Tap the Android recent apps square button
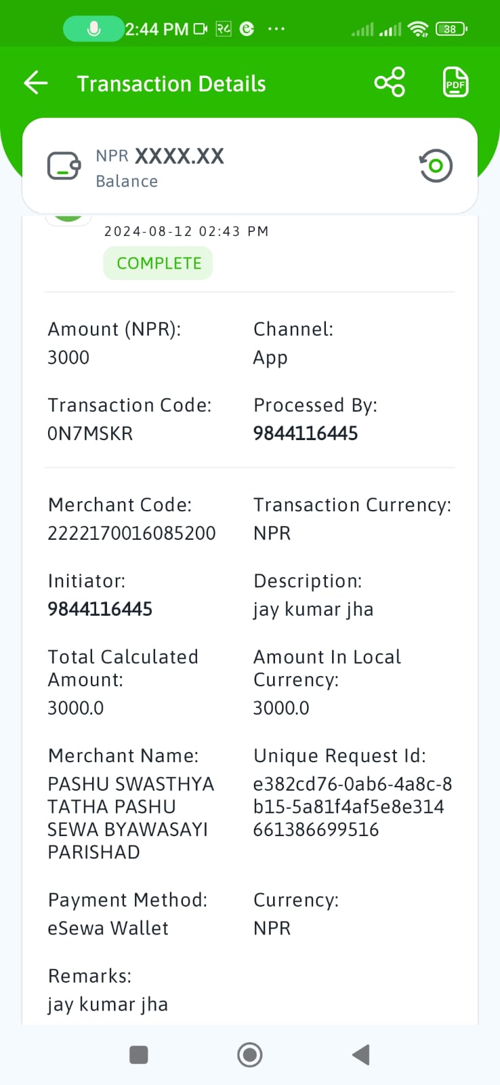Screen dimensions: 500x1085 (x=138, y=1054)
